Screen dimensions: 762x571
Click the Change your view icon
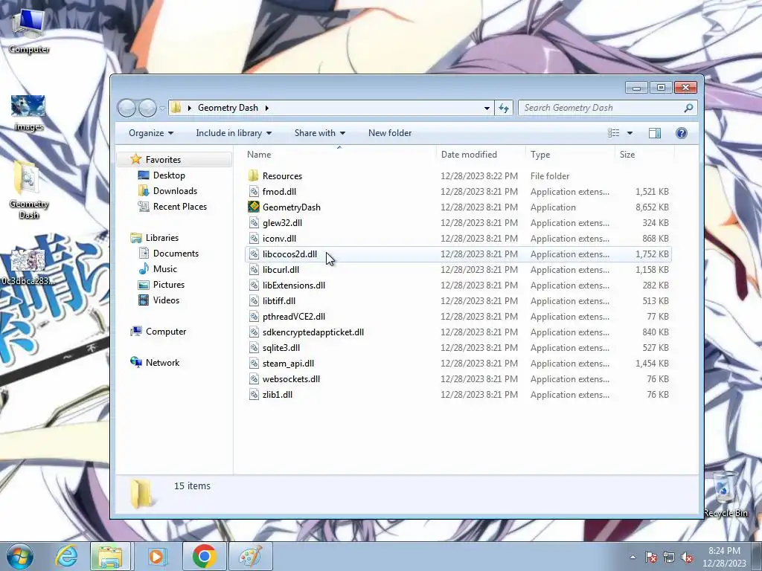[x=614, y=133]
